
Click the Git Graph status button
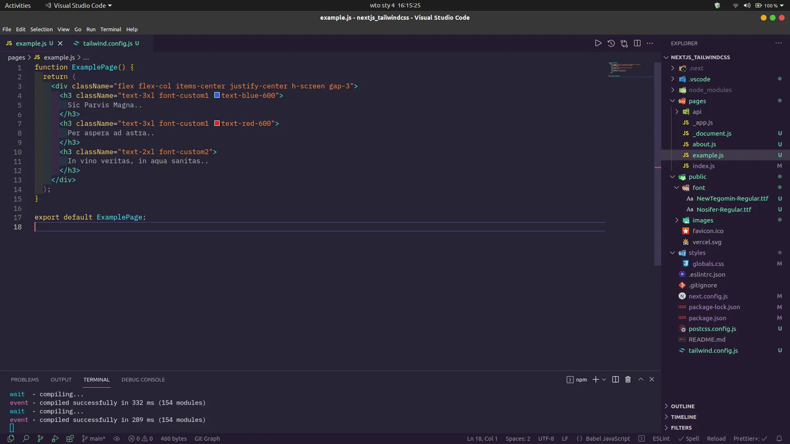[207, 439]
